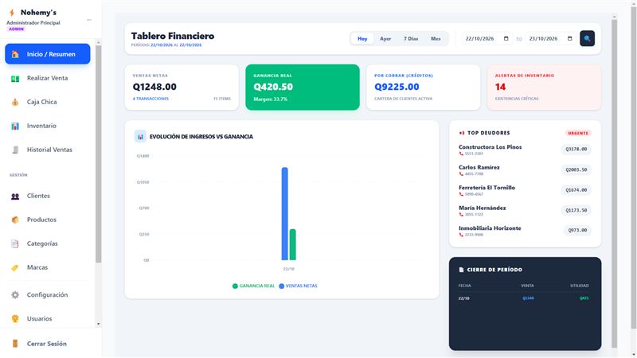Click the Realizar Venta cash icon
The width and height of the screenshot is (637, 358).
[15, 78]
